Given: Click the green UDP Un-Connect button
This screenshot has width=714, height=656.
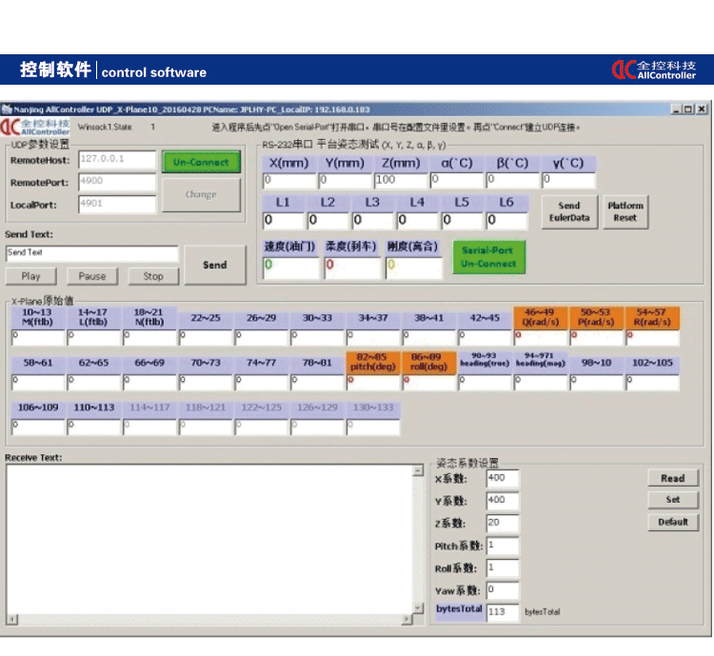Looking at the screenshot, I should click(201, 162).
